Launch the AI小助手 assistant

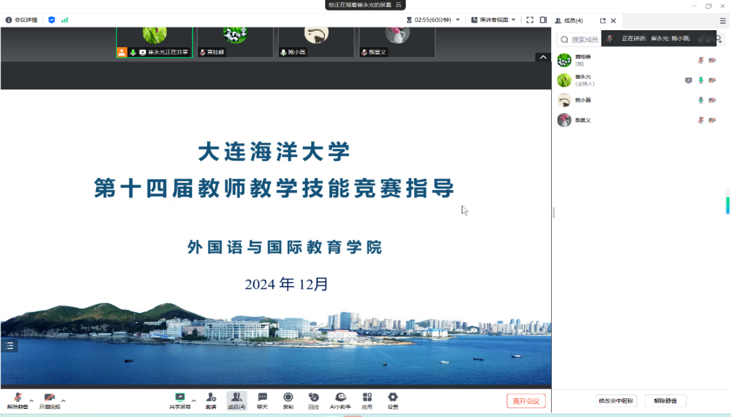click(x=340, y=400)
